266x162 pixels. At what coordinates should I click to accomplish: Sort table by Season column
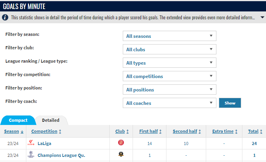coord(13,131)
